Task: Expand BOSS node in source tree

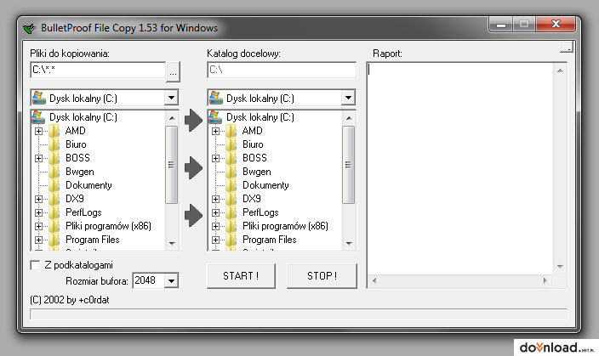Action: (38, 158)
